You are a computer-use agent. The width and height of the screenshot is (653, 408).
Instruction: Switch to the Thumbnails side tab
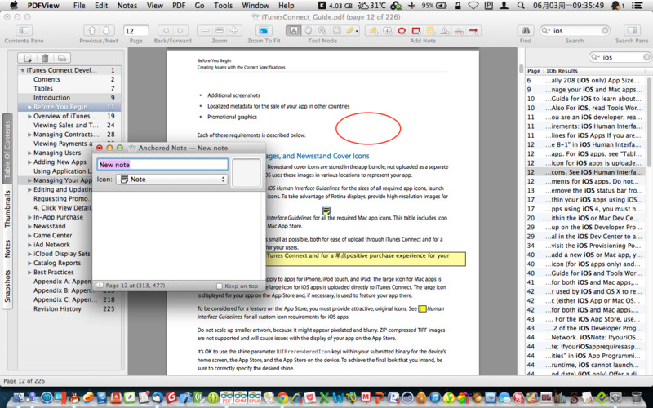[7, 209]
